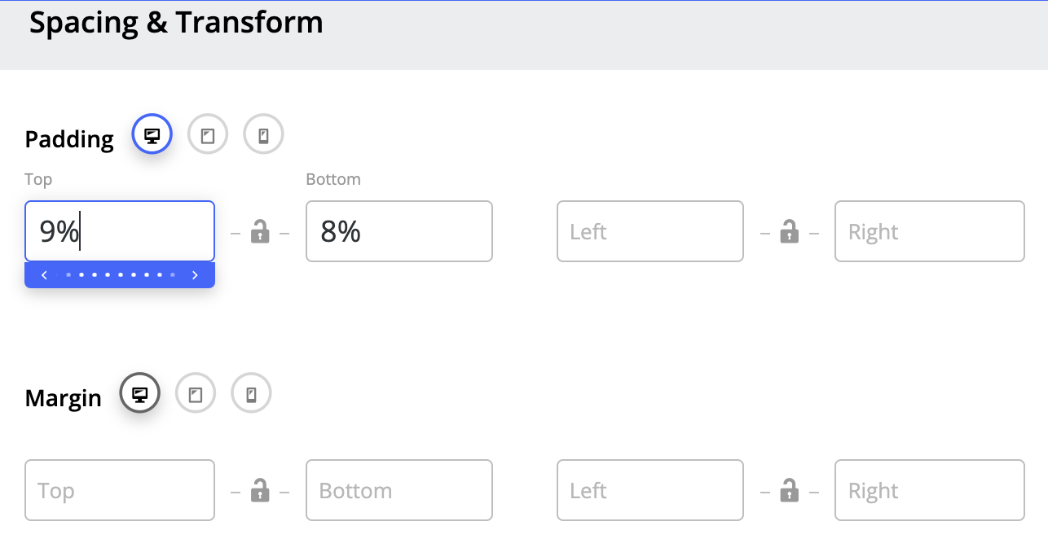Toggle padding left-right link lock
Screen dimensions: 1048x552
pos(789,232)
